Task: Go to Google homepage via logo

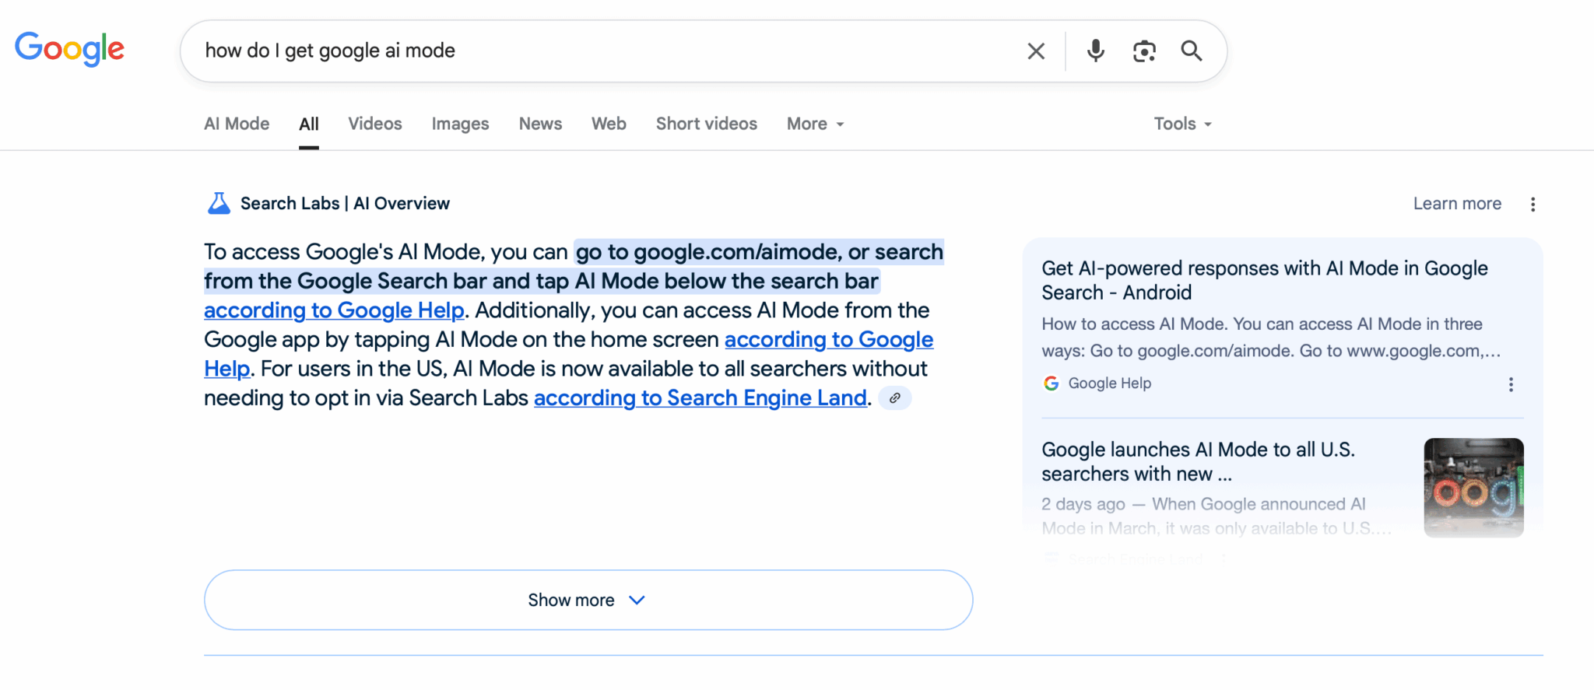Action: pos(70,49)
